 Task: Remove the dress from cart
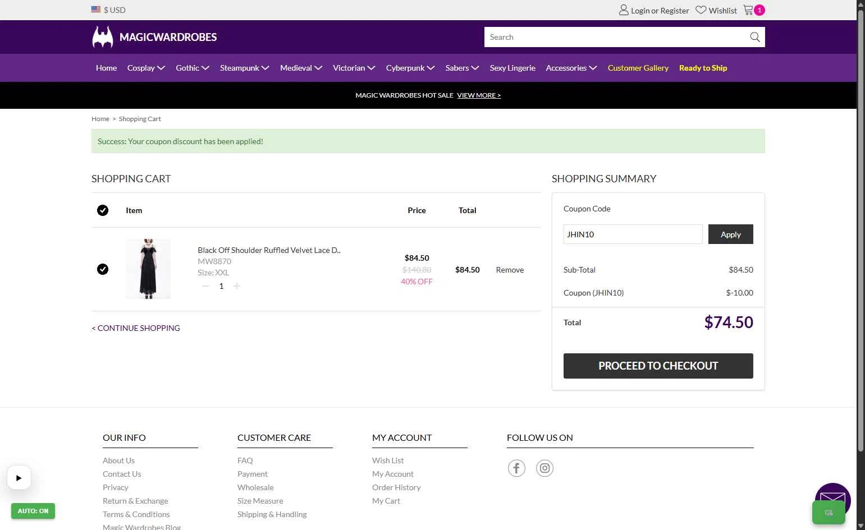pyautogui.click(x=510, y=270)
